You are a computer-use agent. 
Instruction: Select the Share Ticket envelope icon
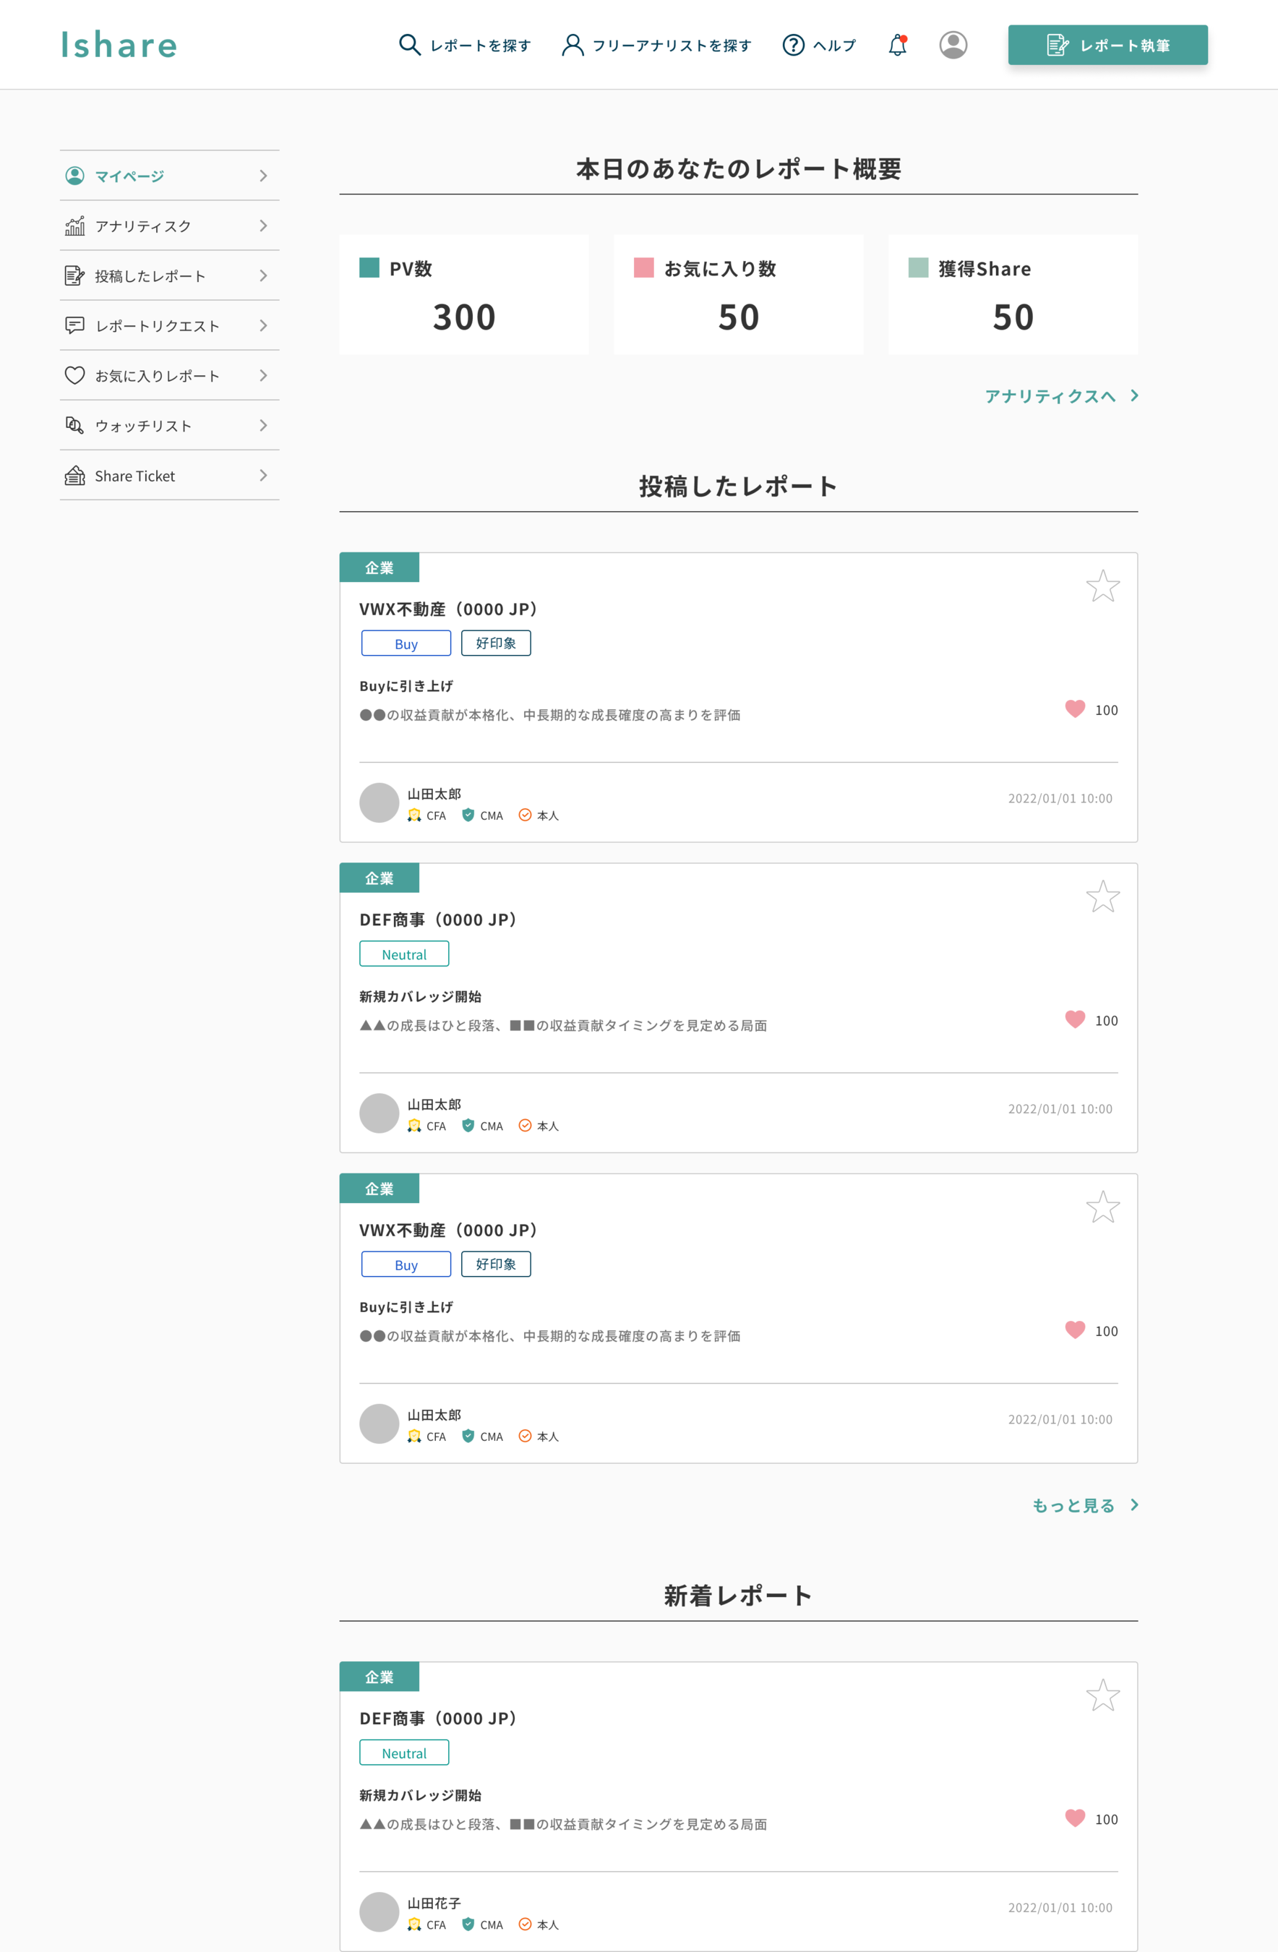[x=74, y=476]
